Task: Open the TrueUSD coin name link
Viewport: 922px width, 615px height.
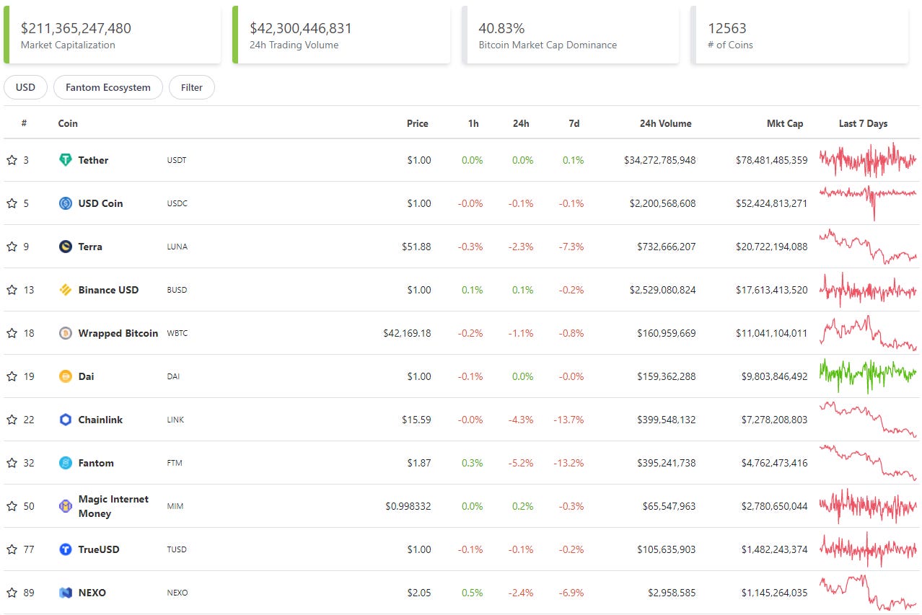Action: click(x=99, y=549)
